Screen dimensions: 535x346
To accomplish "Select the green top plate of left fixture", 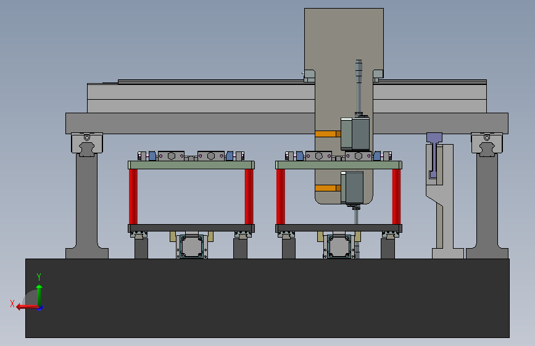I will [191, 165].
